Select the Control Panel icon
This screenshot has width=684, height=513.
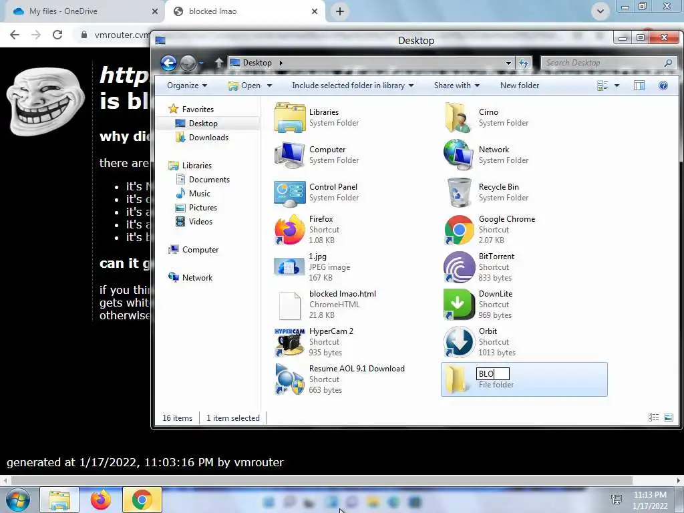[290, 192]
